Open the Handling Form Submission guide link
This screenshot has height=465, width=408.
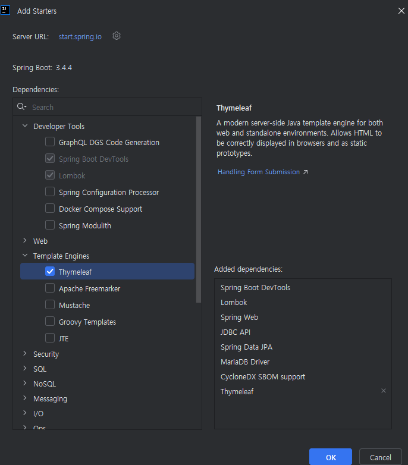coord(259,172)
